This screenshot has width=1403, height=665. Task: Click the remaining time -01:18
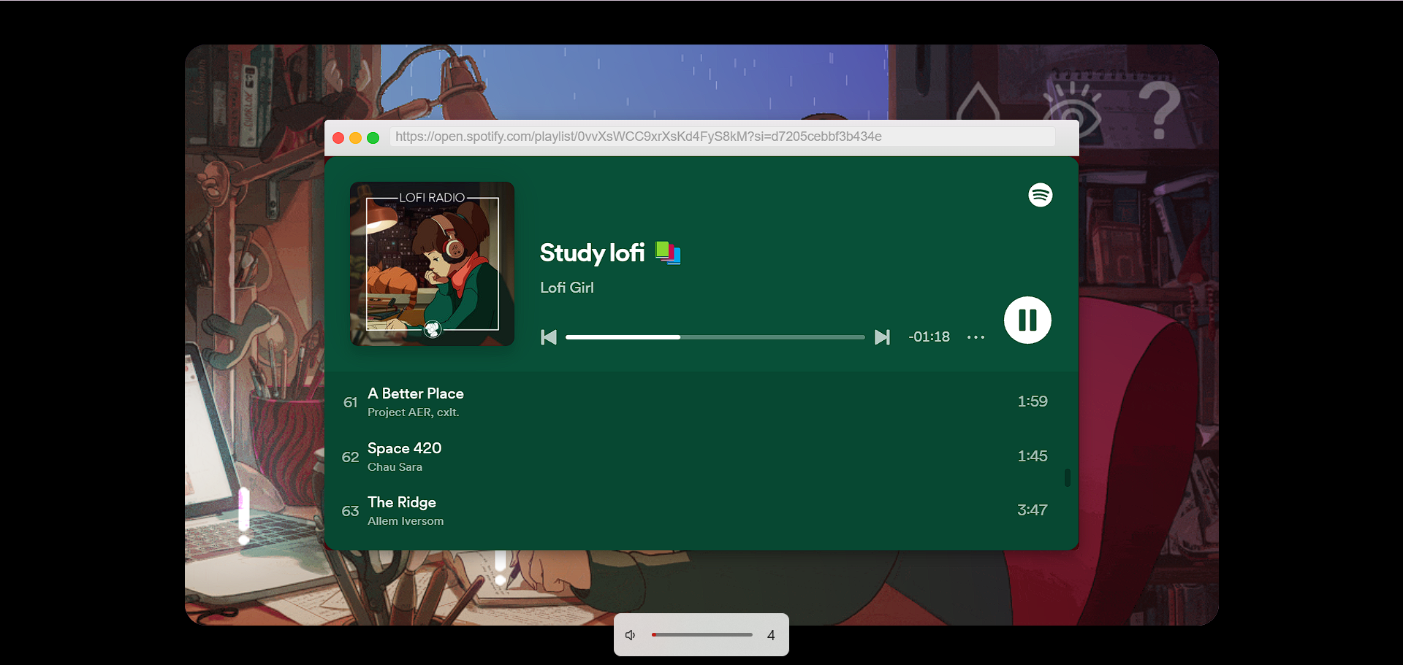click(x=929, y=337)
